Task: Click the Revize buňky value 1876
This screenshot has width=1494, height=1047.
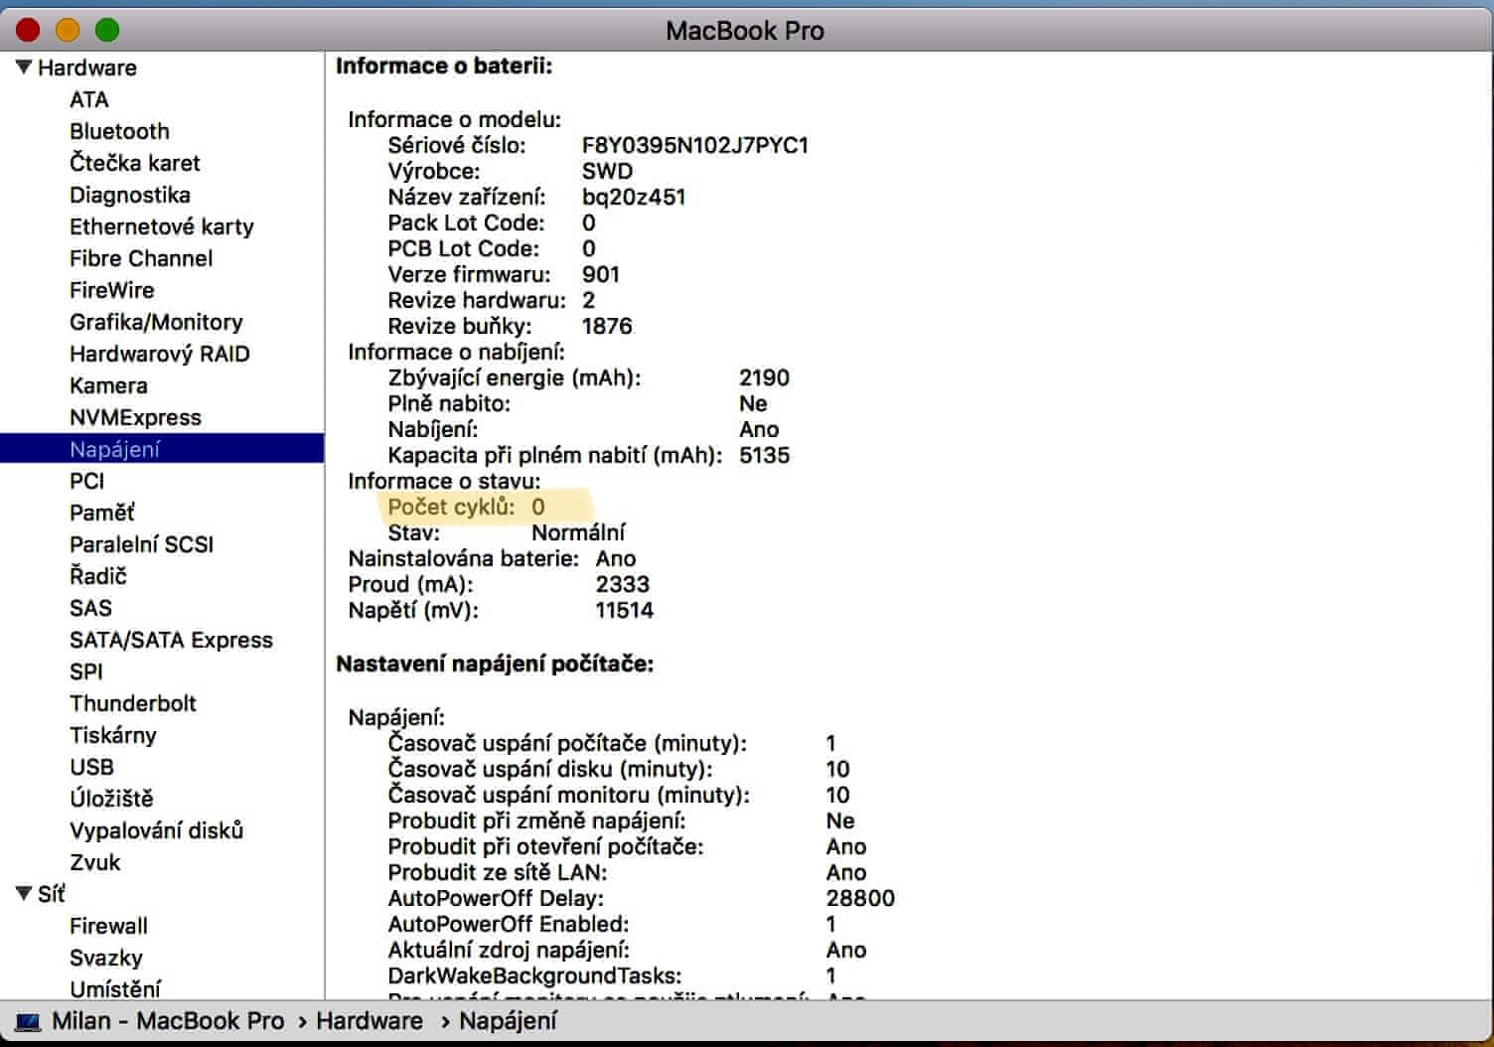Action: (607, 326)
